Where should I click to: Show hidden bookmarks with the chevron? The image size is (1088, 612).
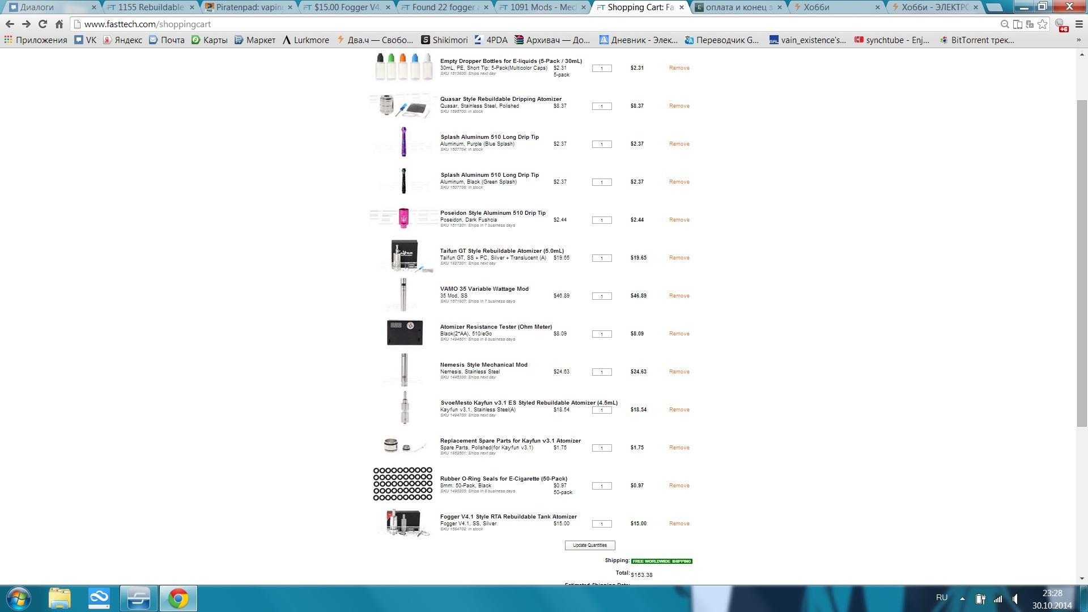coord(1078,40)
